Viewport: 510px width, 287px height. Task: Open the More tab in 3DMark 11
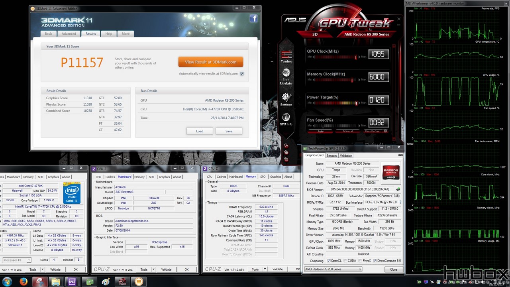(126, 34)
